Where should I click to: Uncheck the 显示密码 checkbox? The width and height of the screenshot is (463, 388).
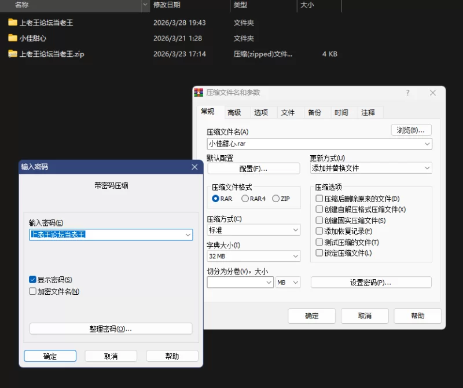[33, 280]
